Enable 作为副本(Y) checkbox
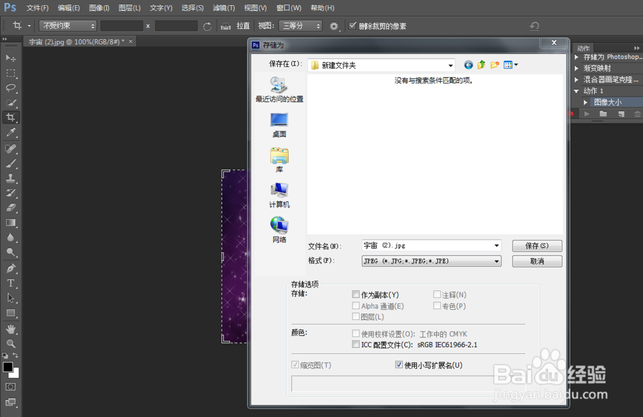The width and height of the screenshot is (643, 417). point(356,294)
